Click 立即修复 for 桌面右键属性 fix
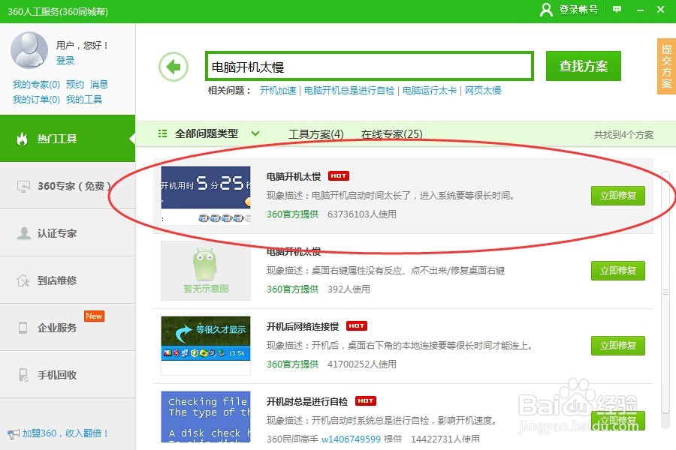Screen dimensions: 676x450 618,271
